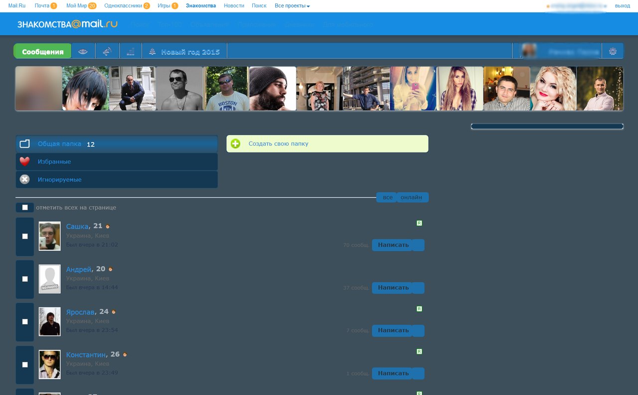Switch the filter to 'онлайн'
Image resolution: width=638 pixels, height=395 pixels.
(x=412, y=197)
